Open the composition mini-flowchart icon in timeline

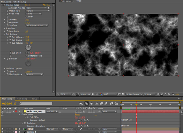[x=81, y=104]
